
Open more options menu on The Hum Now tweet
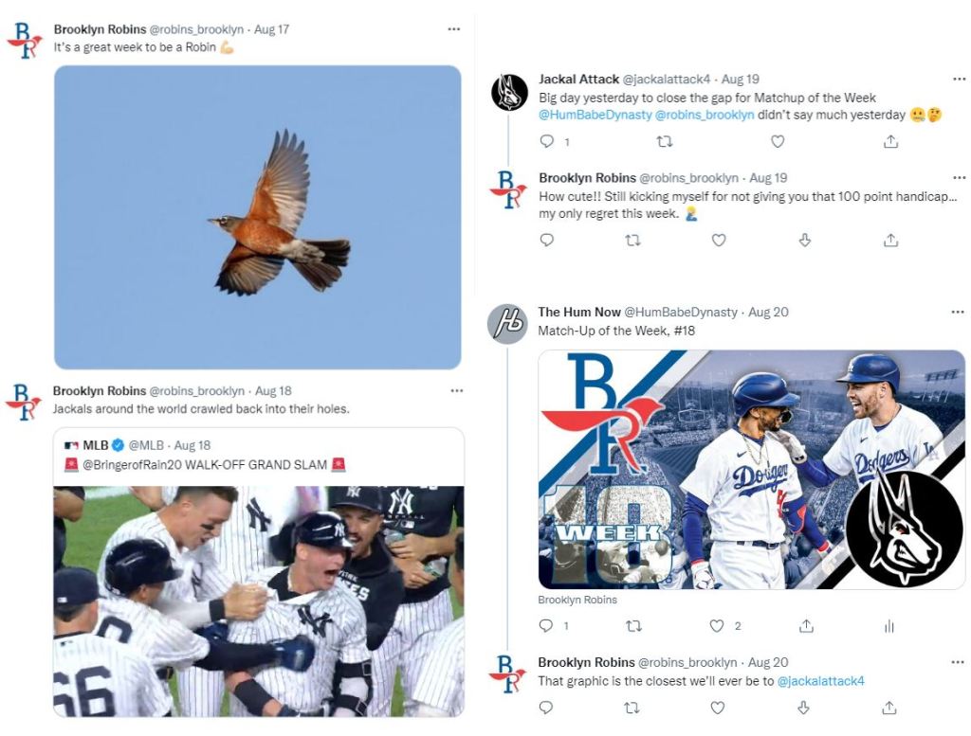[x=958, y=313]
